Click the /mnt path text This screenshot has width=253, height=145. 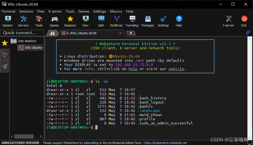(x=140, y=60)
